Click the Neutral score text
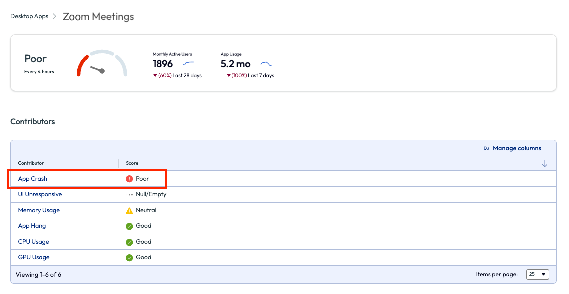The image size is (569, 294). click(x=146, y=210)
